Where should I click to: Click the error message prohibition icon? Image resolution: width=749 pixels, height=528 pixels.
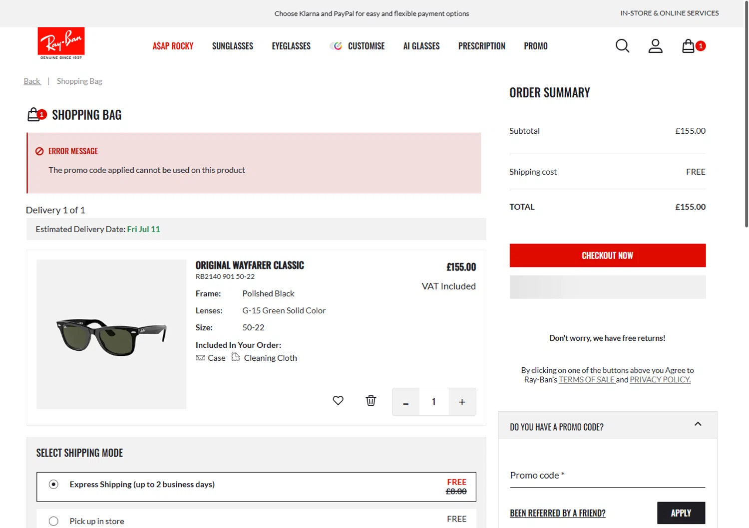pyautogui.click(x=39, y=151)
